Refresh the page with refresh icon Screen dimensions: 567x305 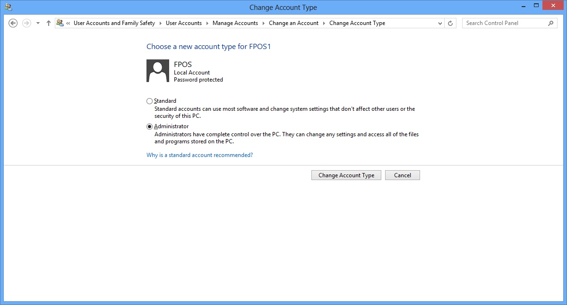click(x=450, y=23)
